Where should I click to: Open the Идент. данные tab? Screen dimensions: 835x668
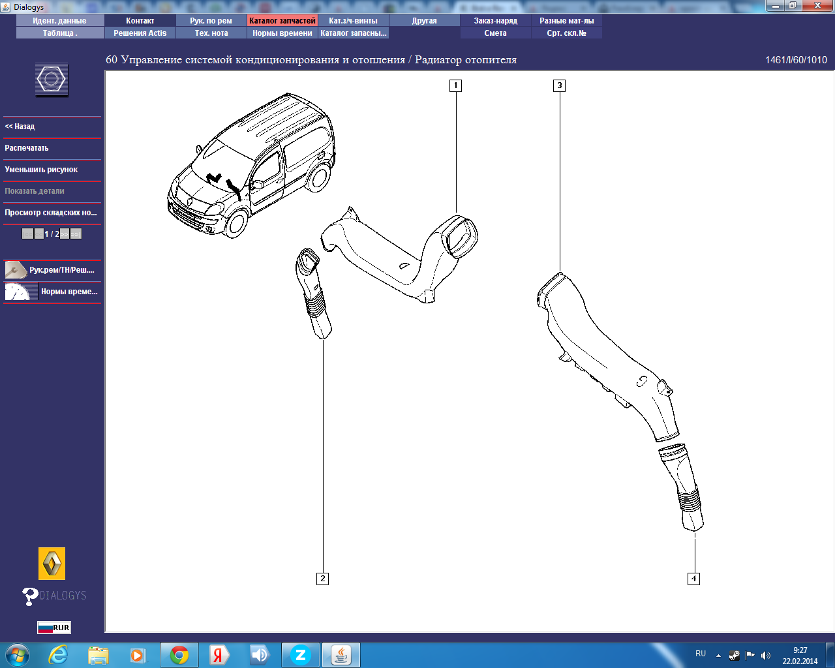pos(60,21)
